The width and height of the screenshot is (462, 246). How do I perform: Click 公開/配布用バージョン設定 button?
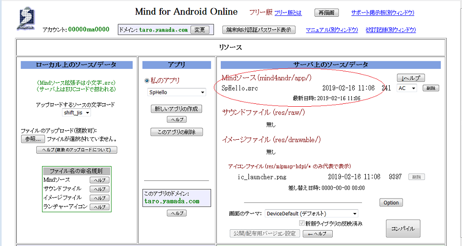tap(265, 234)
